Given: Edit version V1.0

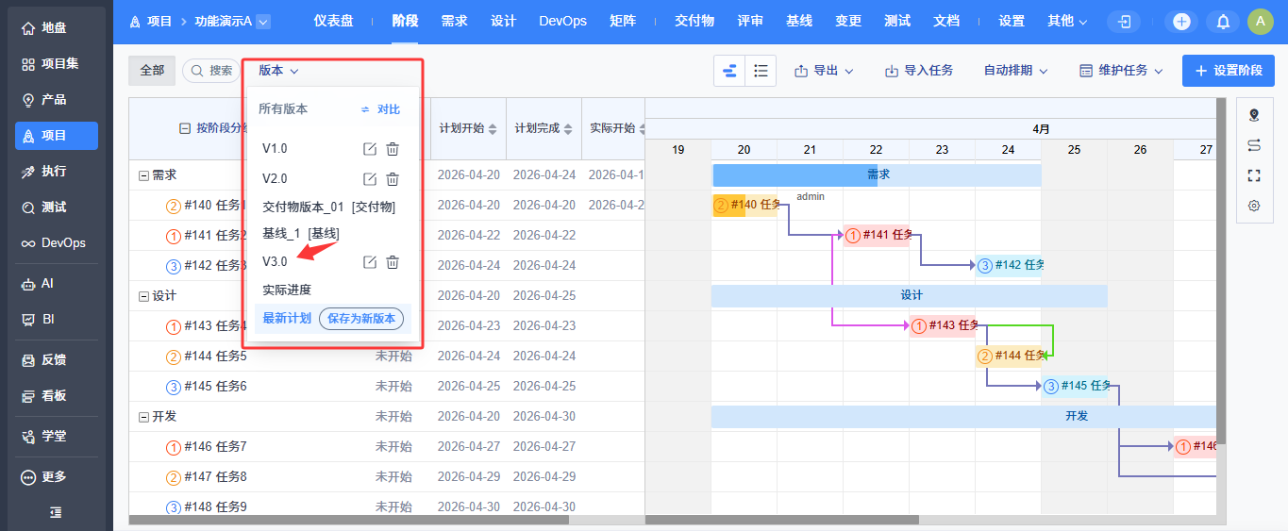Looking at the screenshot, I should pyautogui.click(x=370, y=149).
